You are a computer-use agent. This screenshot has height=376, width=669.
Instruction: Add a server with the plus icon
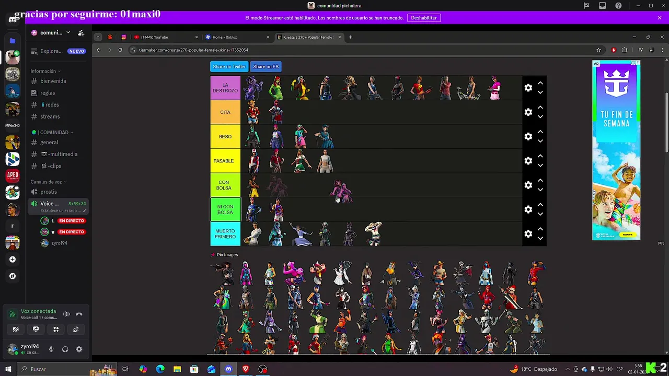click(x=13, y=259)
